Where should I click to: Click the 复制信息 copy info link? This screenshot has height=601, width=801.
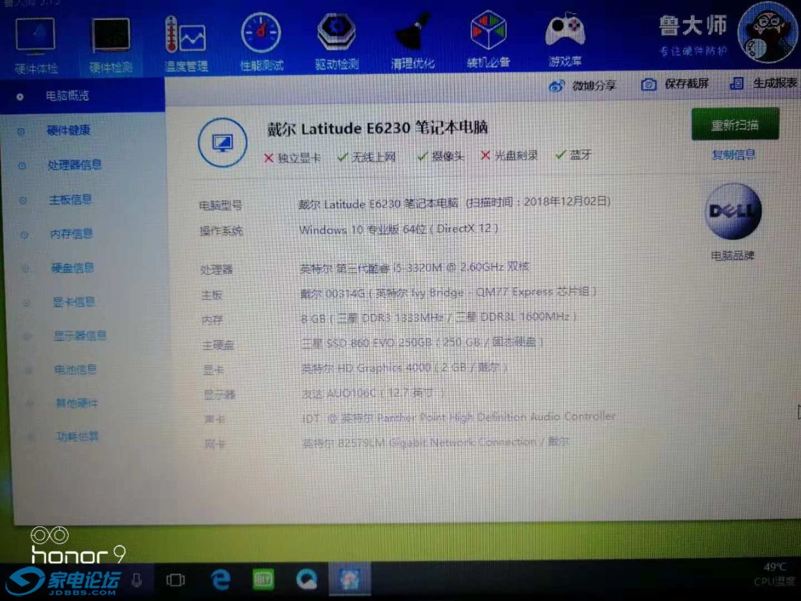734,155
